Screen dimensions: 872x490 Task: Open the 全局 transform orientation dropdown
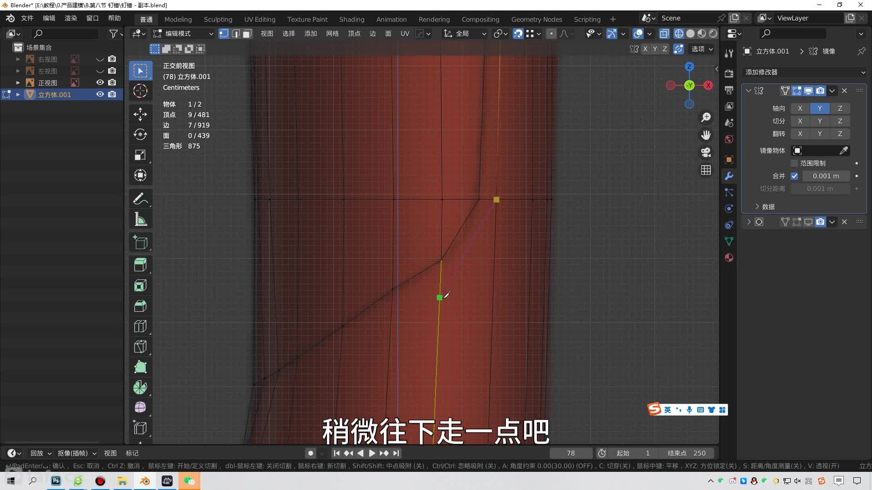(x=465, y=34)
